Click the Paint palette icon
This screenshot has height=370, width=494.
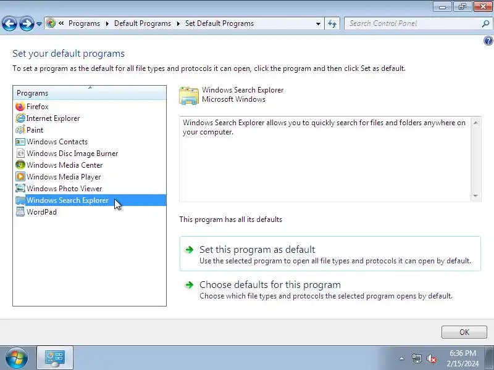point(20,130)
